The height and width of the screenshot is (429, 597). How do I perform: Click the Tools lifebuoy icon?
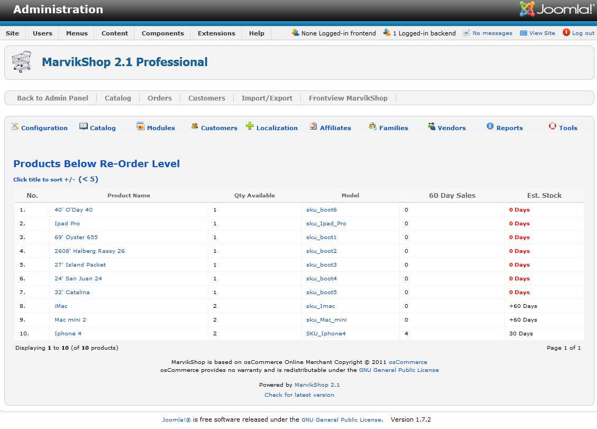point(553,126)
